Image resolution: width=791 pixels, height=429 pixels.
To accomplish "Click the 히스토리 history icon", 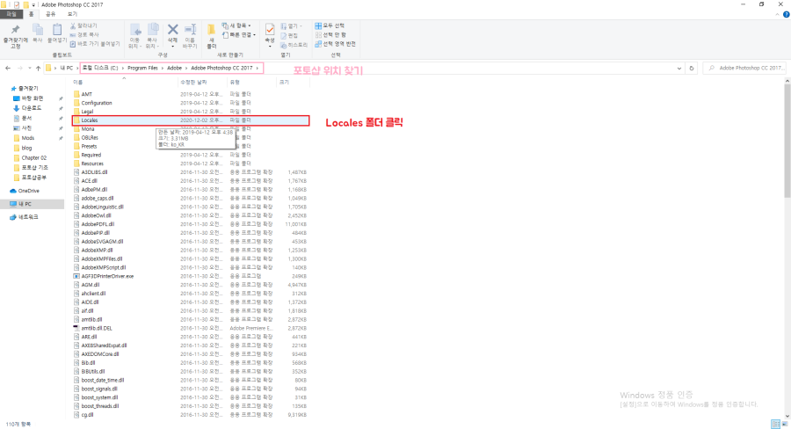I will click(x=294, y=45).
